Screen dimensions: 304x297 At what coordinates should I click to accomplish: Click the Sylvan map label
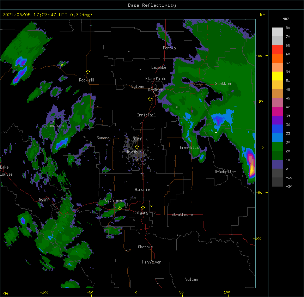tap(138, 86)
